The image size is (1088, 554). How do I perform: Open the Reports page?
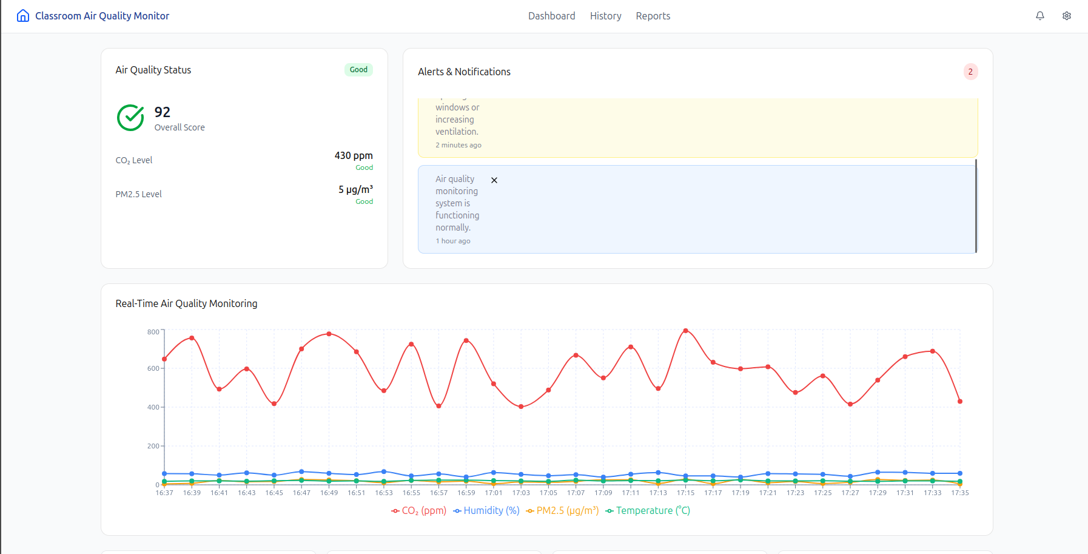653,16
